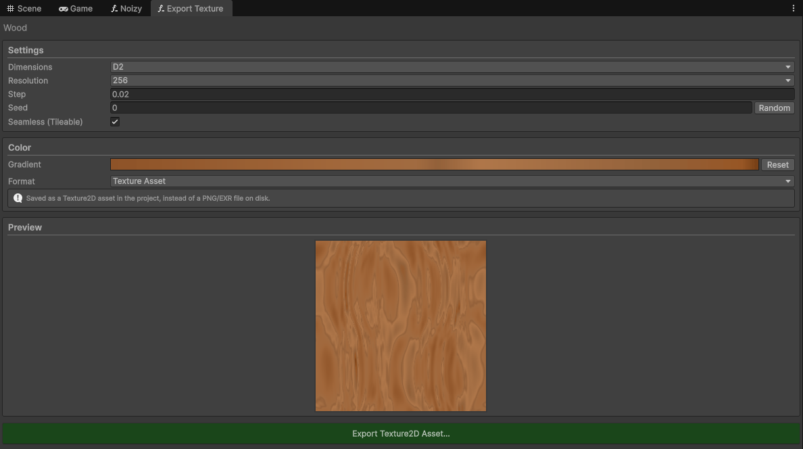Switch to the Scene tab
This screenshot has width=803, height=449.
[x=24, y=8]
